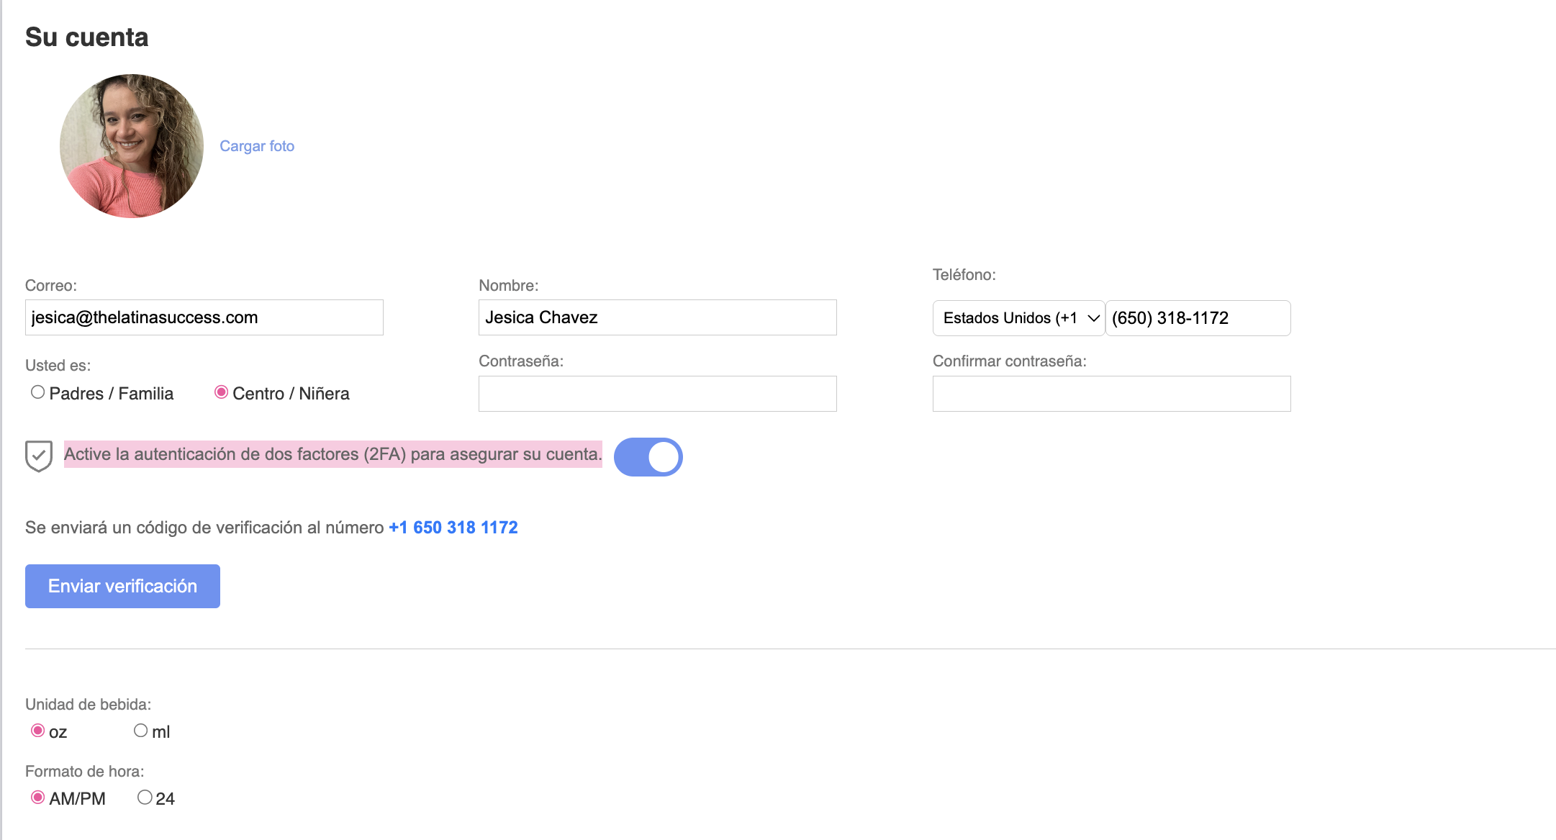The image size is (1556, 840).
Task: Open the Estados Unidos country code dropdown
Action: point(1010,318)
